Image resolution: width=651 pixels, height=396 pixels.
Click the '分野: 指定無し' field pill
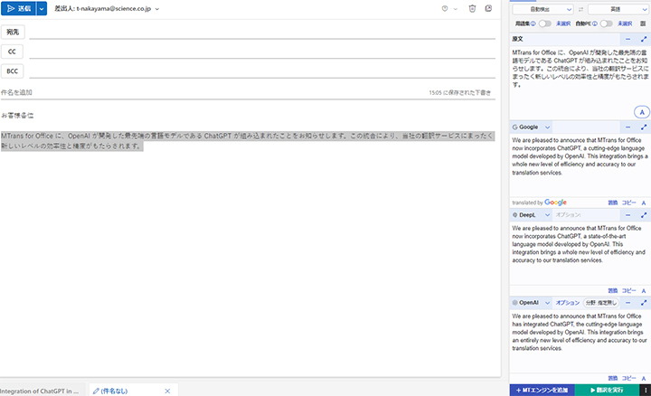tap(601, 303)
